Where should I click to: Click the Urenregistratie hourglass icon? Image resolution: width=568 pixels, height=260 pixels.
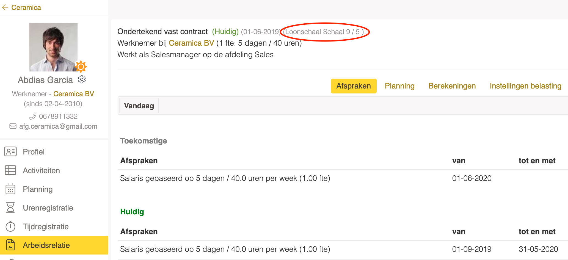(10, 208)
